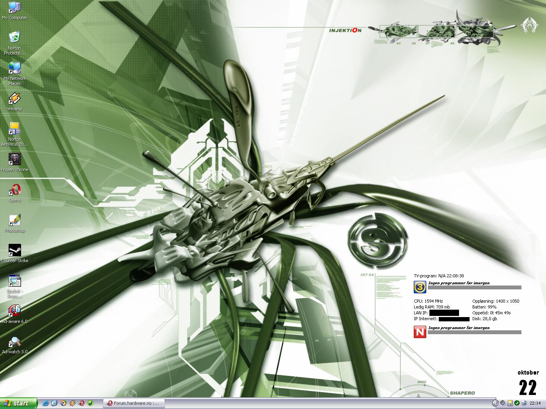This screenshot has height=409, width=546.
Task: Select the Ad-aware 6.0 desktop shortcut
Action: [x=14, y=314]
